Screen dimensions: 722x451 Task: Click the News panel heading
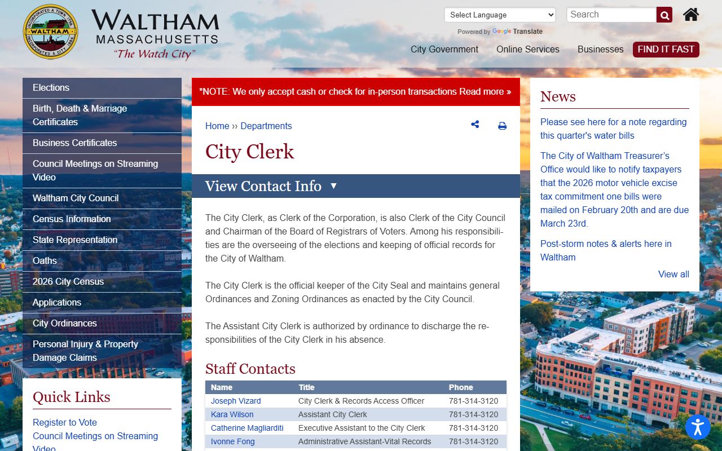click(558, 96)
